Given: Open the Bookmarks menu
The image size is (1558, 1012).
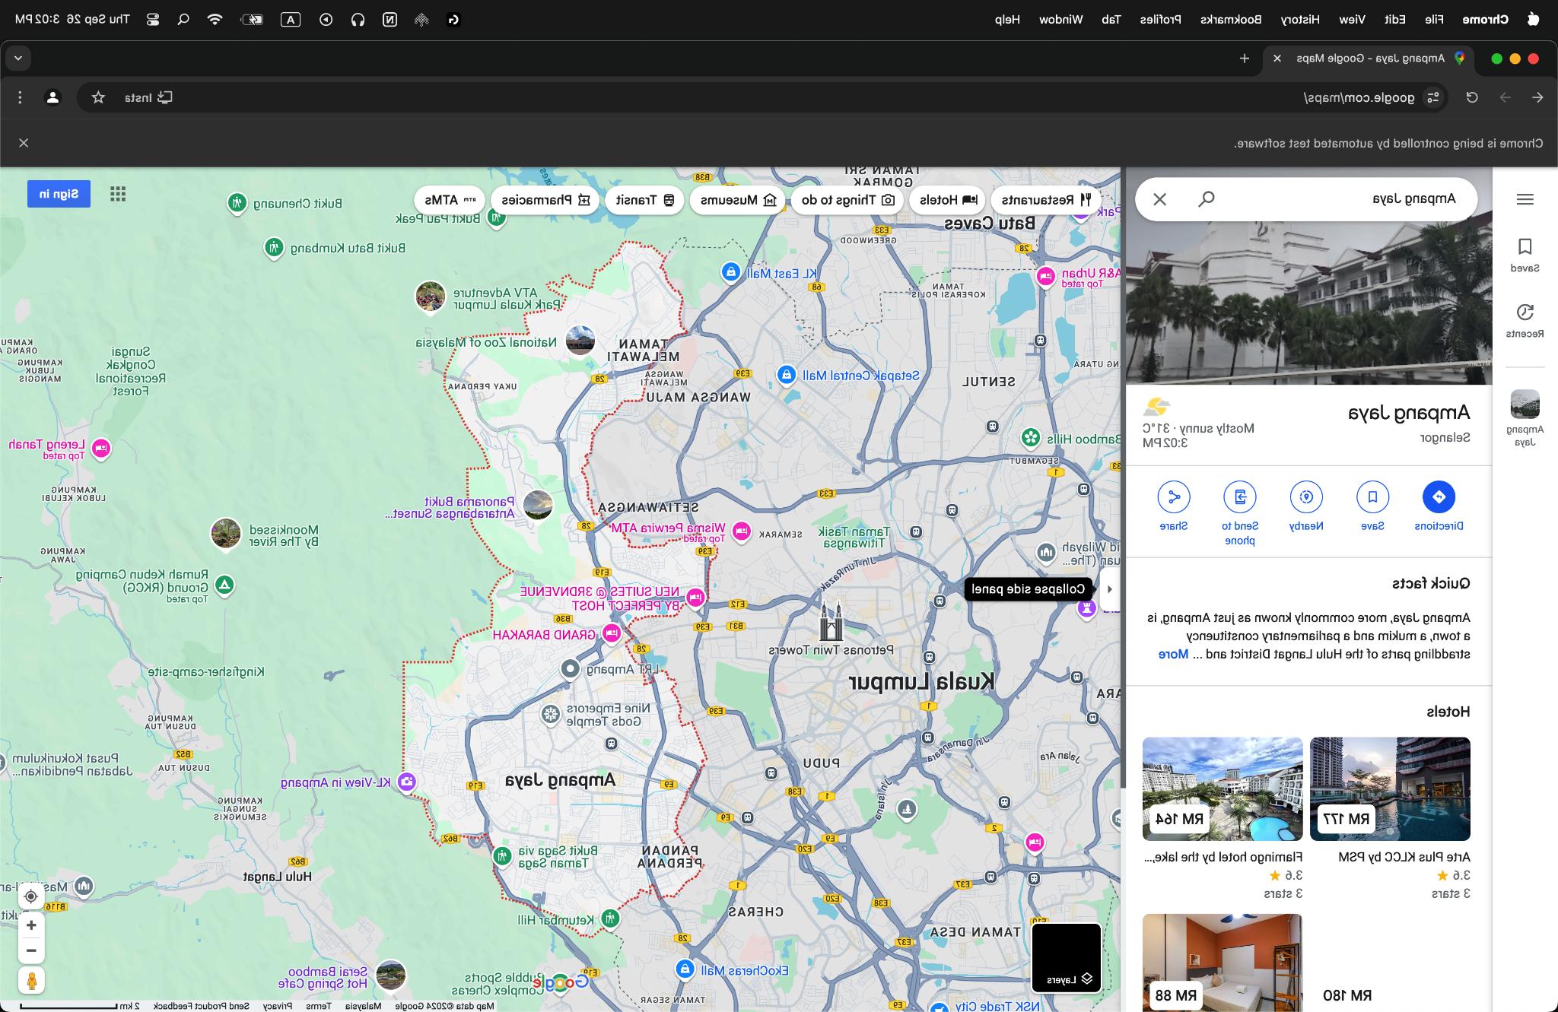Looking at the screenshot, I should pos(1231,20).
